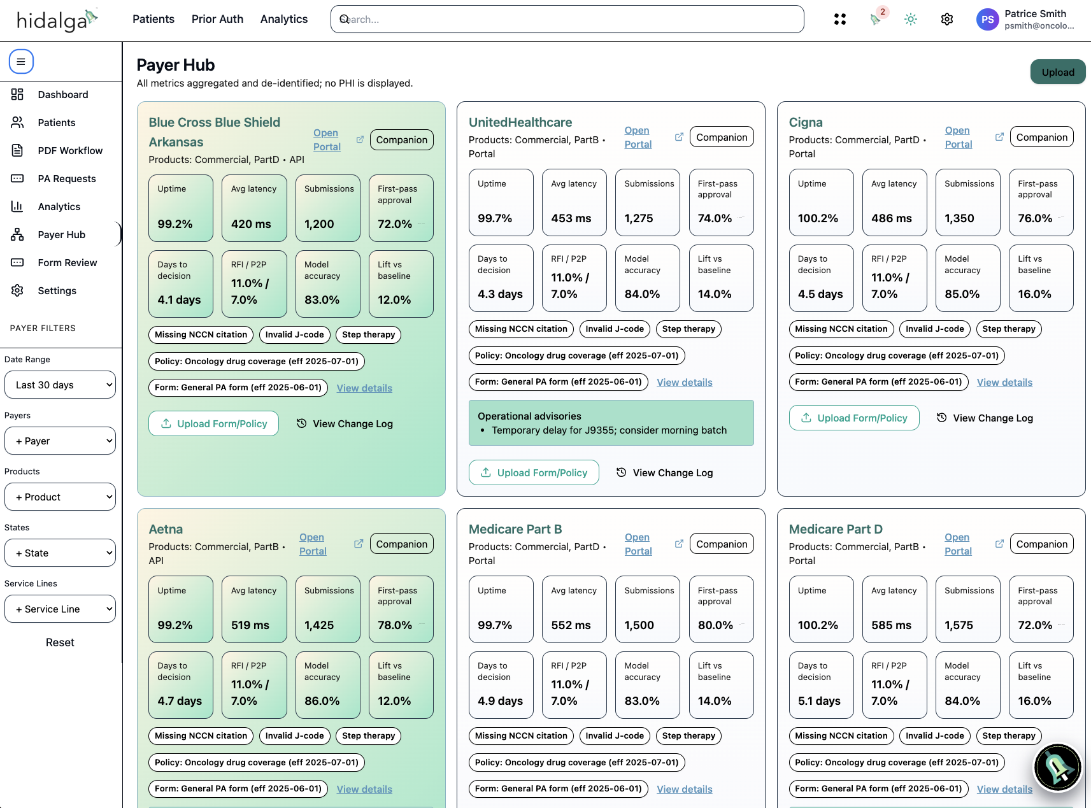The height and width of the screenshot is (808, 1091).
Task: Expand the + Service Line dropdown
Action: 61,609
